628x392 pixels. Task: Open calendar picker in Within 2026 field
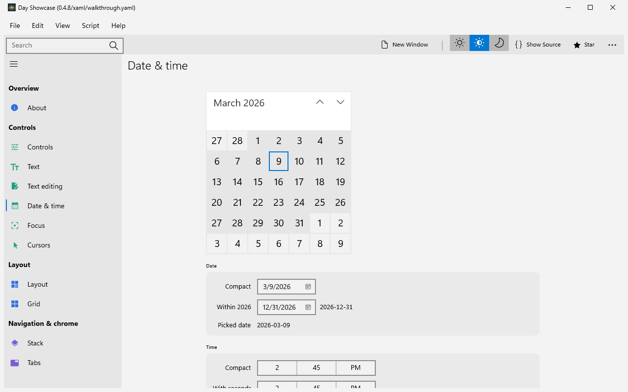(x=308, y=307)
